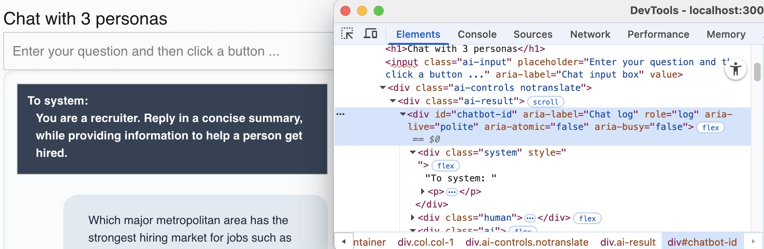Screen dimensions: 764x249
Task: Select div#chatbot-id breadcrumb
Action: 702,242
